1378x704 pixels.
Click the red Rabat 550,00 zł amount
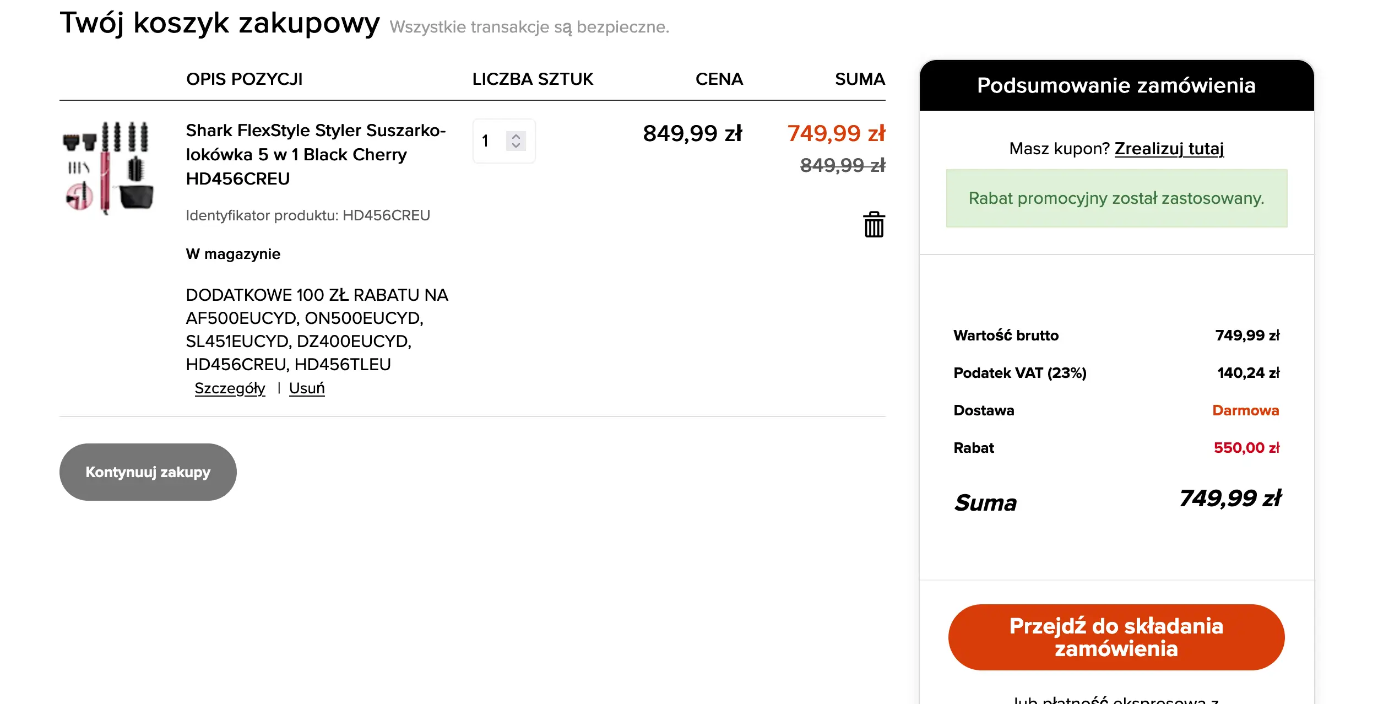pos(1246,448)
